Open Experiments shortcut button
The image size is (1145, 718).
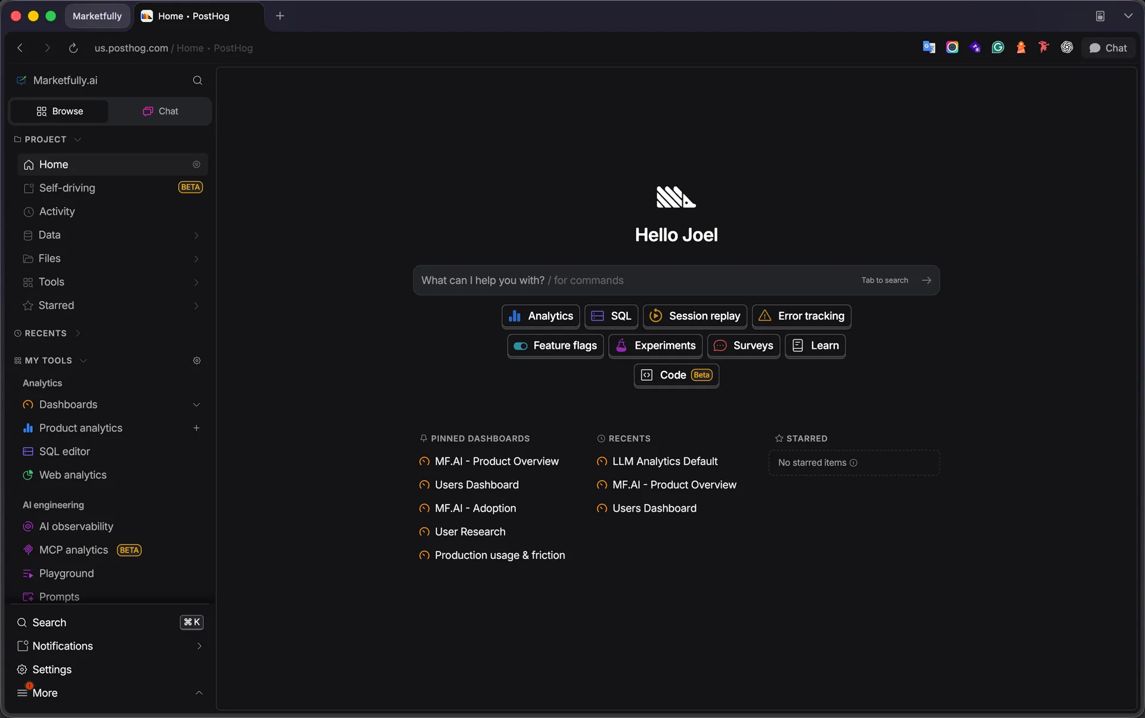[655, 346]
